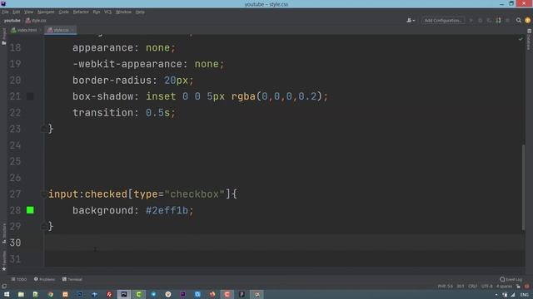The image size is (533, 299).
Task: Open the Terminal tool window
Action: (72, 279)
